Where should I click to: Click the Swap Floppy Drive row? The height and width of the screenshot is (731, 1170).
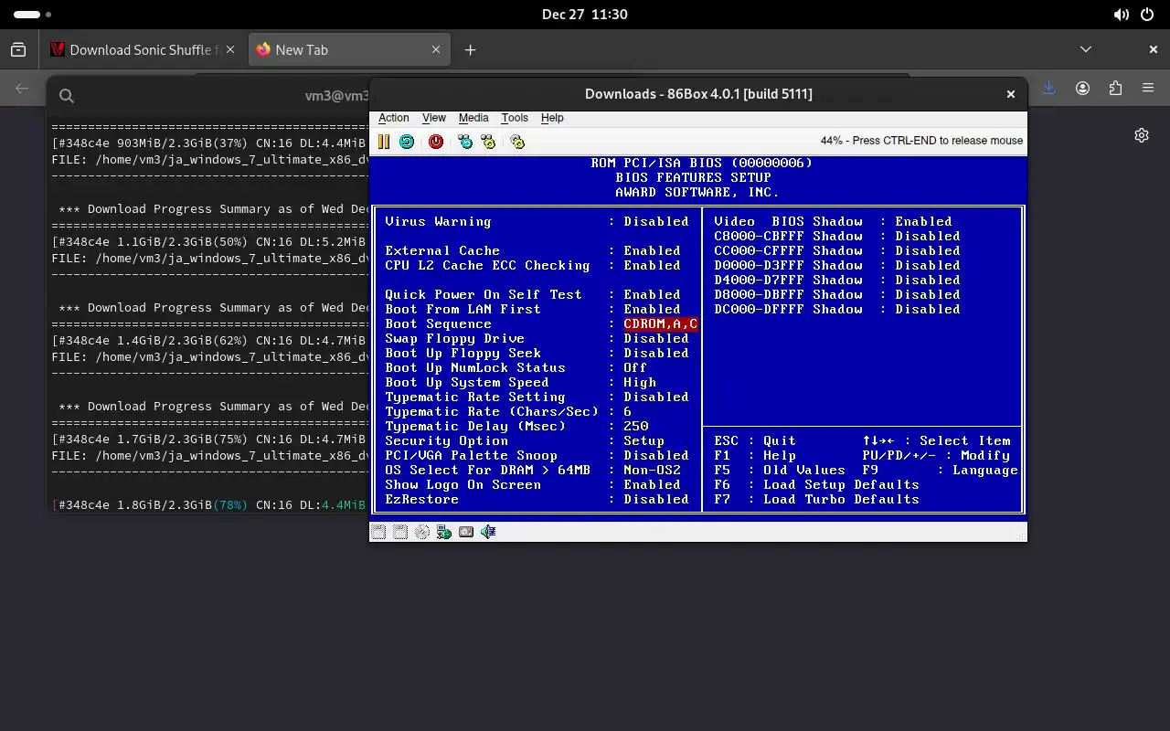point(537,339)
